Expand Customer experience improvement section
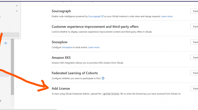Image resolution: width=198 pixels, height=110 pixels. pyautogui.click(x=194, y=27)
